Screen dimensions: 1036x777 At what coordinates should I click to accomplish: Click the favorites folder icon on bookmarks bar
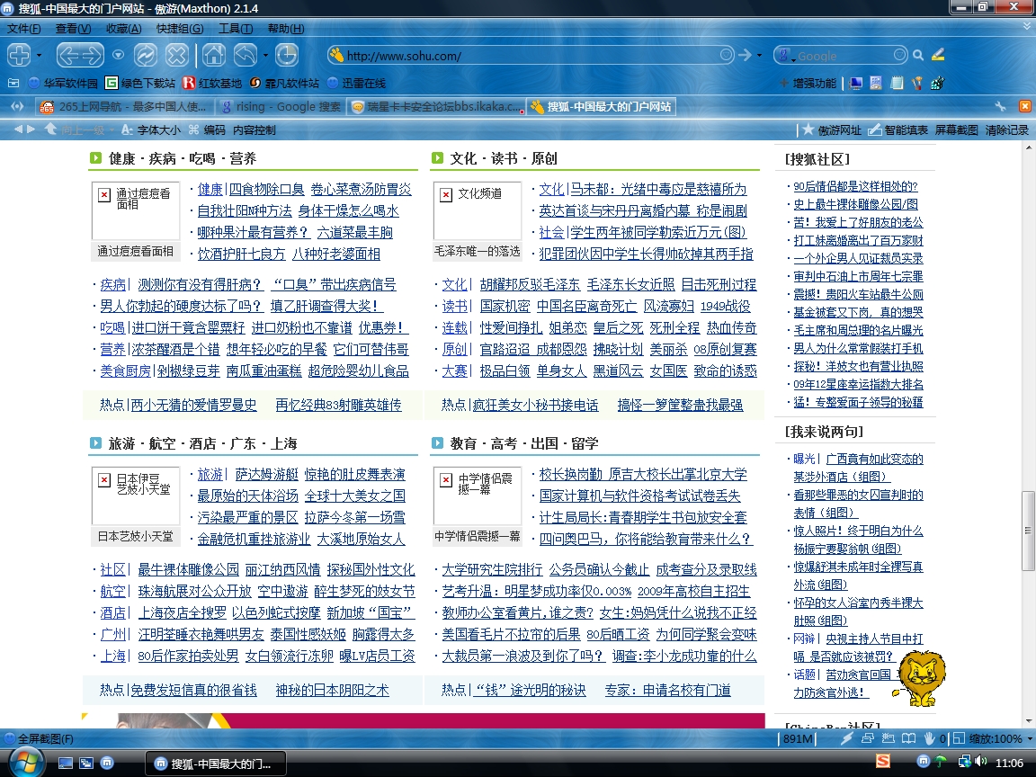point(13,83)
